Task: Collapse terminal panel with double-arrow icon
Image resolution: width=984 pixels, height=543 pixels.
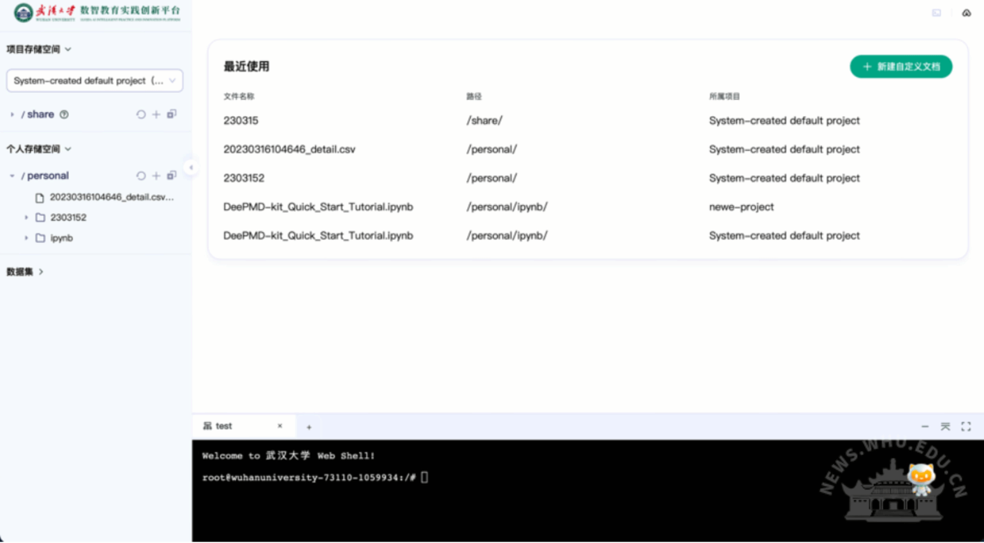Action: tap(945, 426)
